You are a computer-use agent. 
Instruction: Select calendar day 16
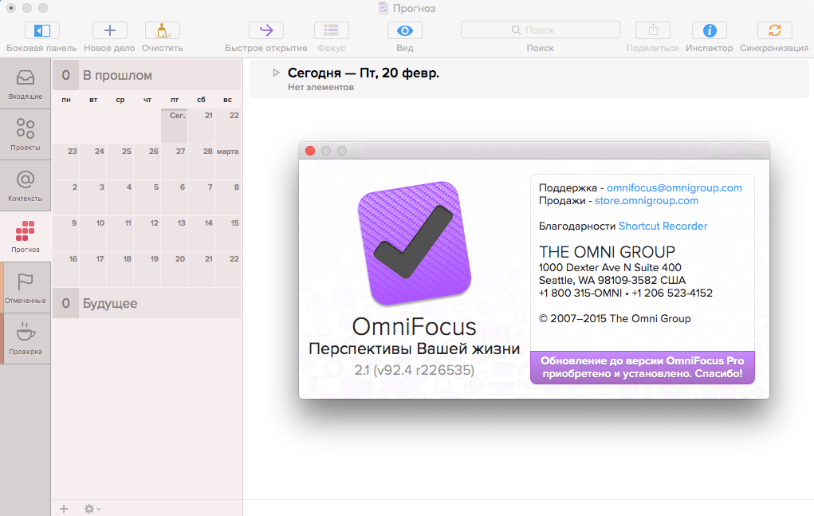(x=66, y=270)
